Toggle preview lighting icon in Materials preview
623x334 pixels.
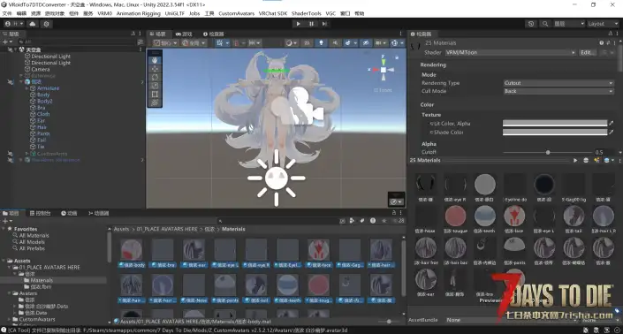click(x=596, y=161)
